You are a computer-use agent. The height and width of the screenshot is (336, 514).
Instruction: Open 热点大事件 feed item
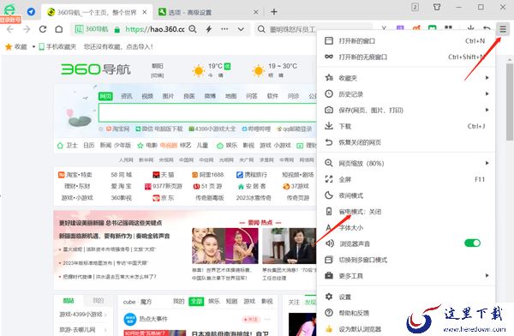click(x=153, y=319)
